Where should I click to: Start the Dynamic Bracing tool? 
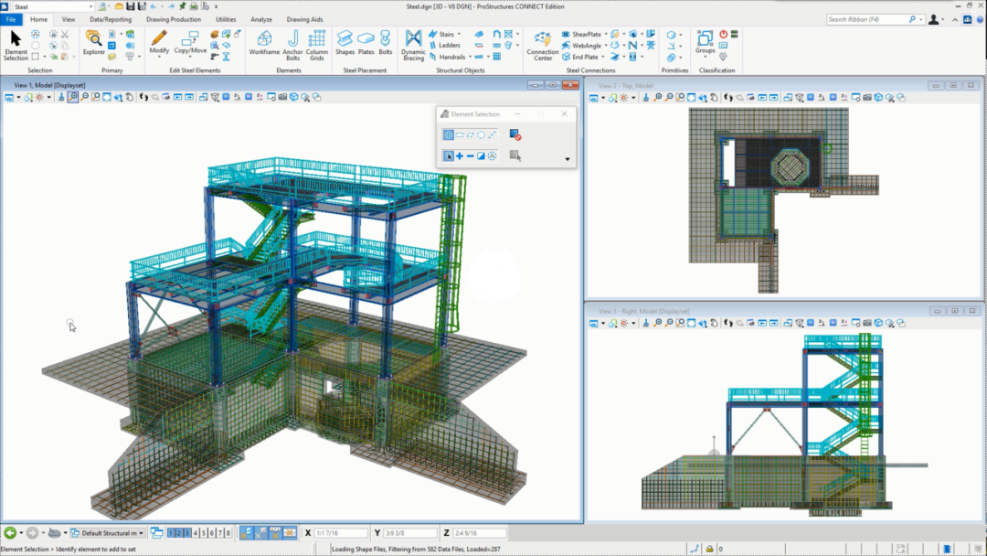413,46
